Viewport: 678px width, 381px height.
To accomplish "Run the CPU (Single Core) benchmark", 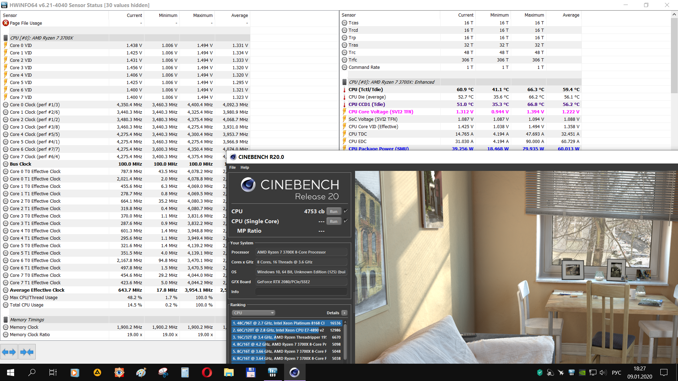I will click(334, 221).
